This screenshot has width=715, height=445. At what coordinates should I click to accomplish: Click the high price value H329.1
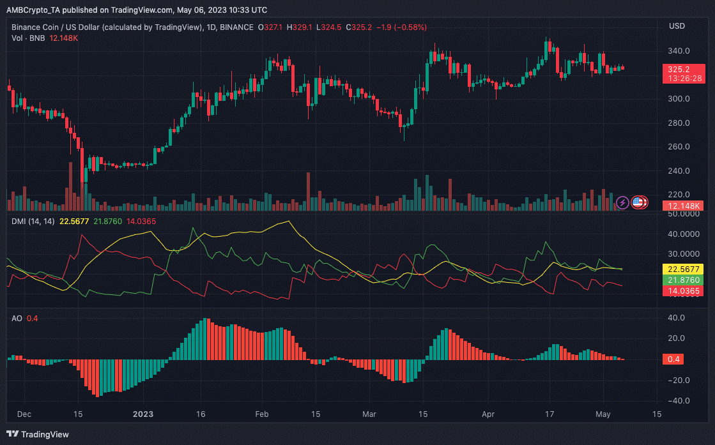point(299,27)
